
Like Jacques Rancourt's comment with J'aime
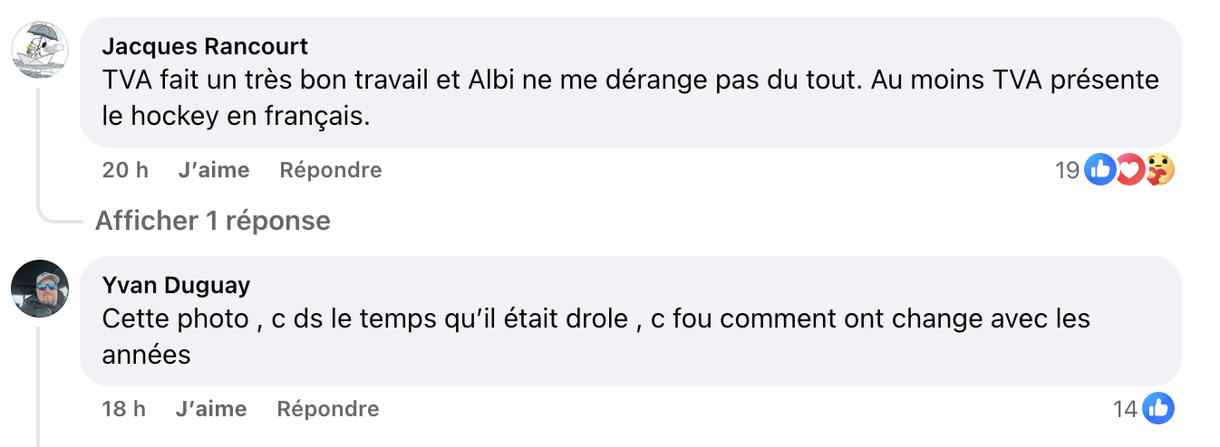pos(214,170)
